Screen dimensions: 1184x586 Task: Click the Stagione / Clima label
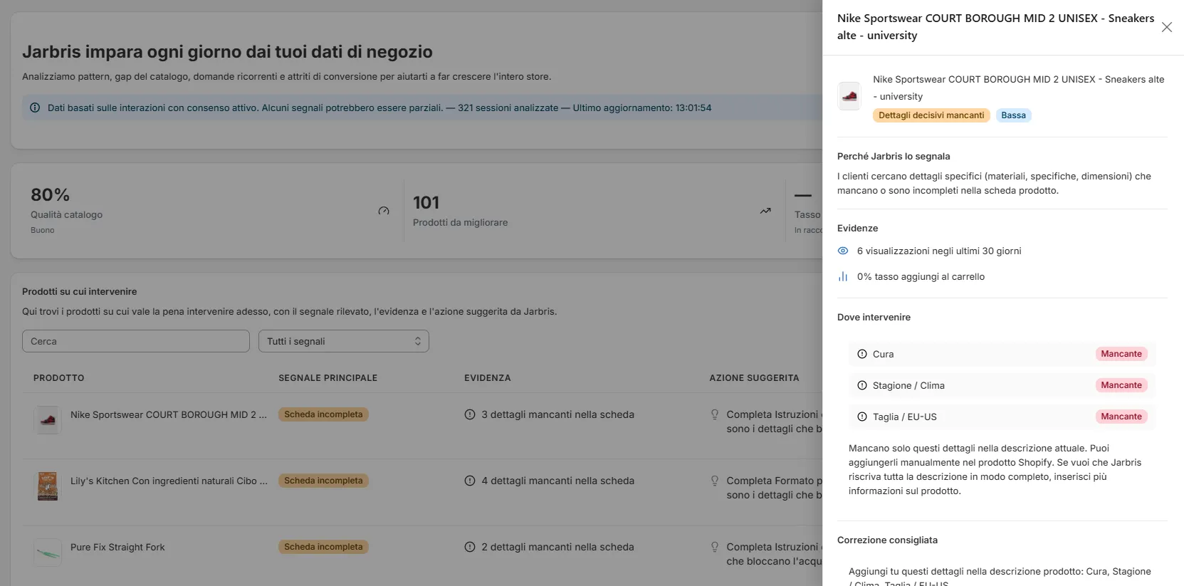pyautogui.click(x=908, y=385)
